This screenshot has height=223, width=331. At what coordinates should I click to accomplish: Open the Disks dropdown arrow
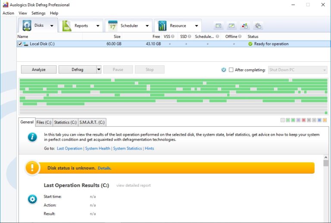[x=52, y=26]
